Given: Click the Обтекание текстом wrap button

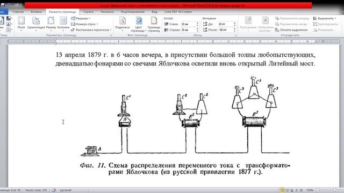Looking at the screenshot, I should (266, 24).
